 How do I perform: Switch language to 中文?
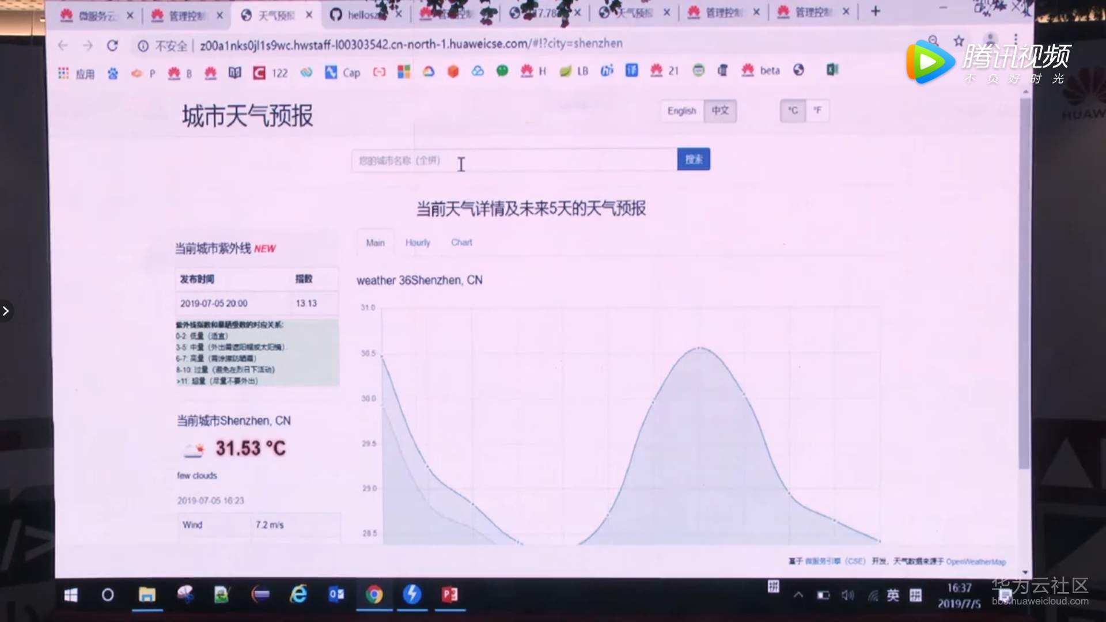[x=720, y=111]
